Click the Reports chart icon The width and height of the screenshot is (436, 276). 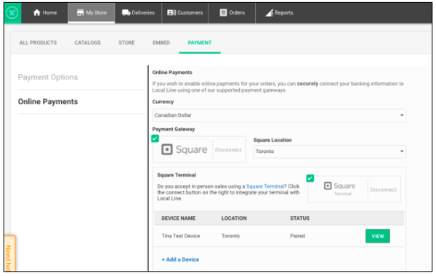click(270, 12)
